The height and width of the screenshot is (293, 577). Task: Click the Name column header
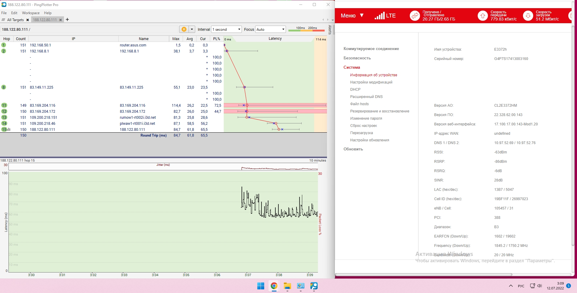click(144, 39)
